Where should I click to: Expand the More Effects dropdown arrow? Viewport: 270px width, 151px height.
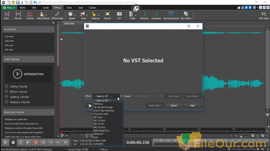(46, 15)
